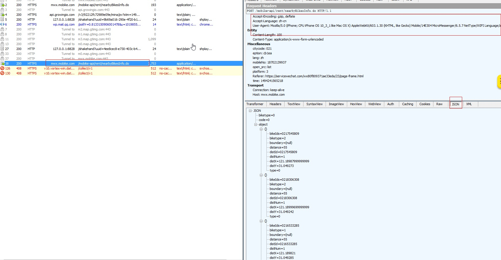Click the blocked icon of session 126
501x260 pixels.
coord(2,68)
